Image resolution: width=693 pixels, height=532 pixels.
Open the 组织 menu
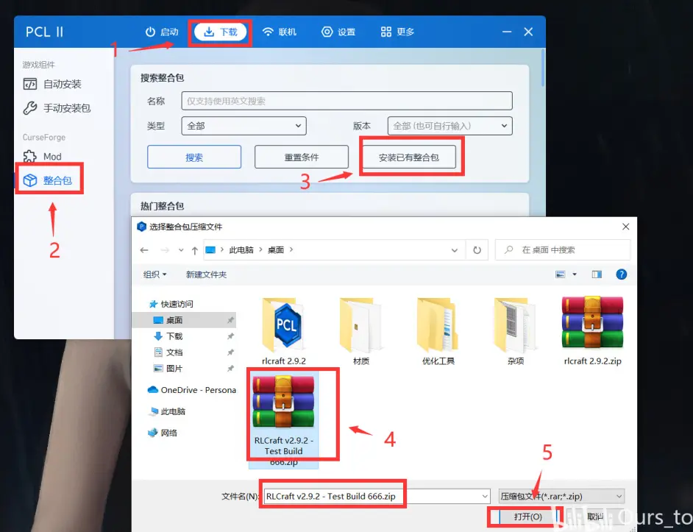pyautogui.click(x=155, y=274)
